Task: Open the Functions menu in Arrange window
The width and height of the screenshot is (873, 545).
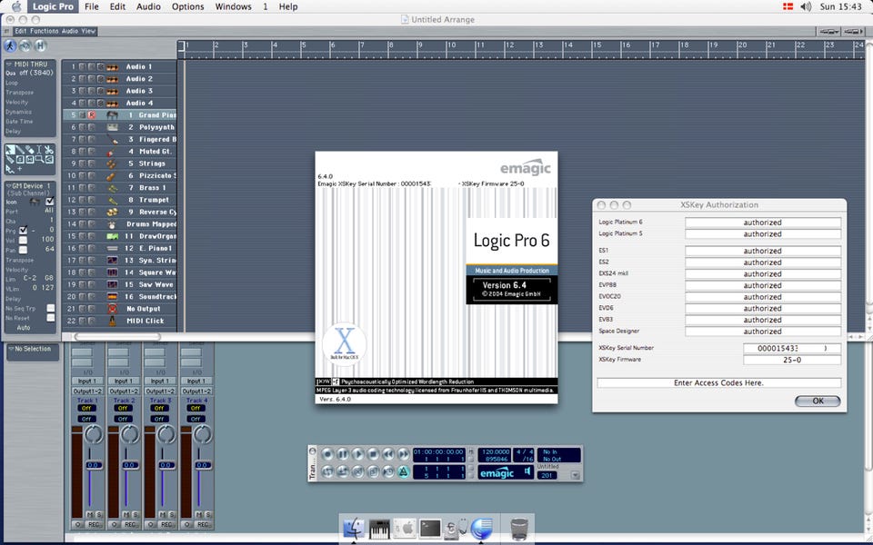Action: (x=44, y=31)
